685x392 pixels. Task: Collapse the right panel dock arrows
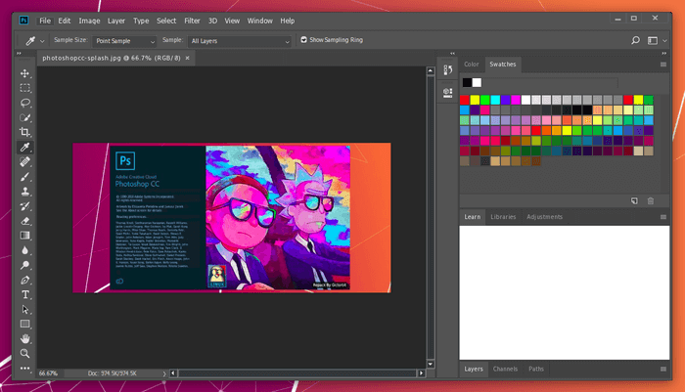pyautogui.click(x=664, y=53)
